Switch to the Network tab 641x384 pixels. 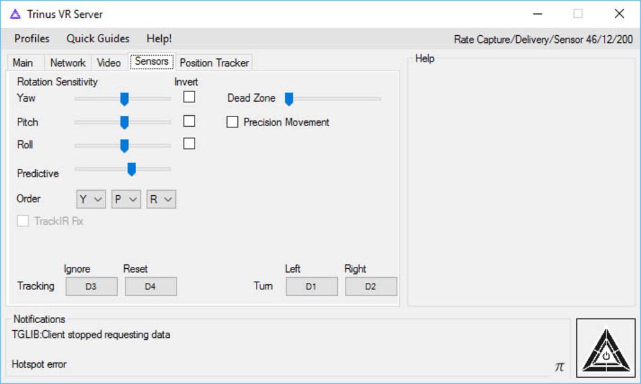[68, 63]
